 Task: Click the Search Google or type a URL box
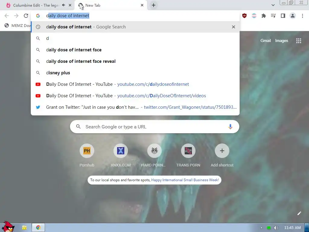[x=154, y=127]
